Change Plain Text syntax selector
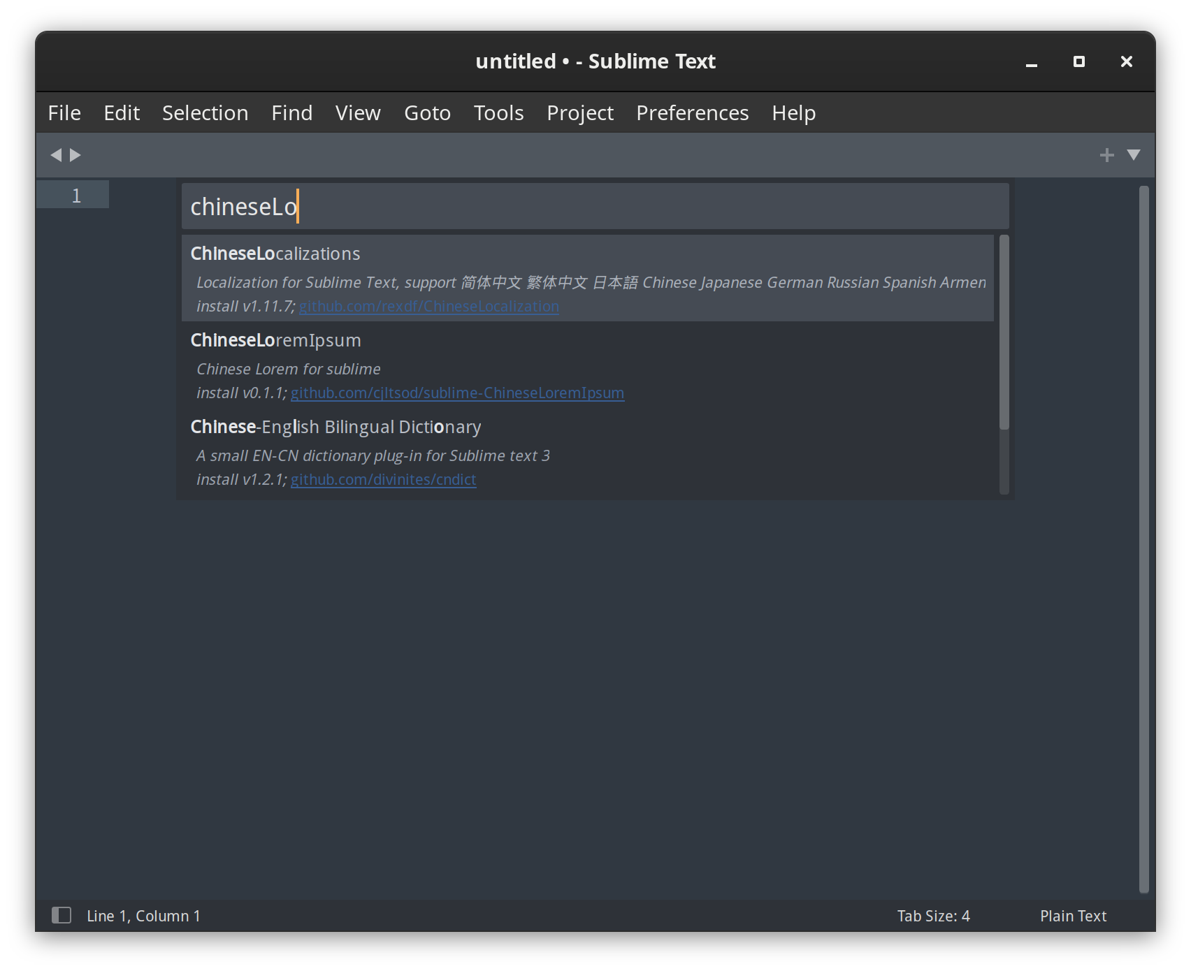The height and width of the screenshot is (971, 1191). coord(1073,916)
